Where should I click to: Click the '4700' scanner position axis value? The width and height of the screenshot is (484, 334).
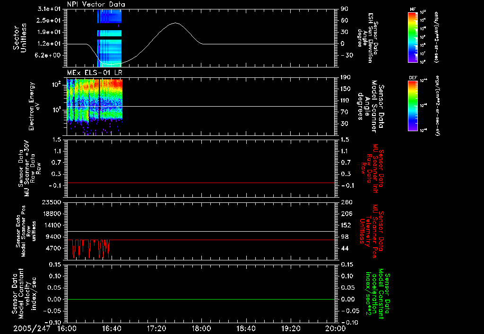point(53,248)
